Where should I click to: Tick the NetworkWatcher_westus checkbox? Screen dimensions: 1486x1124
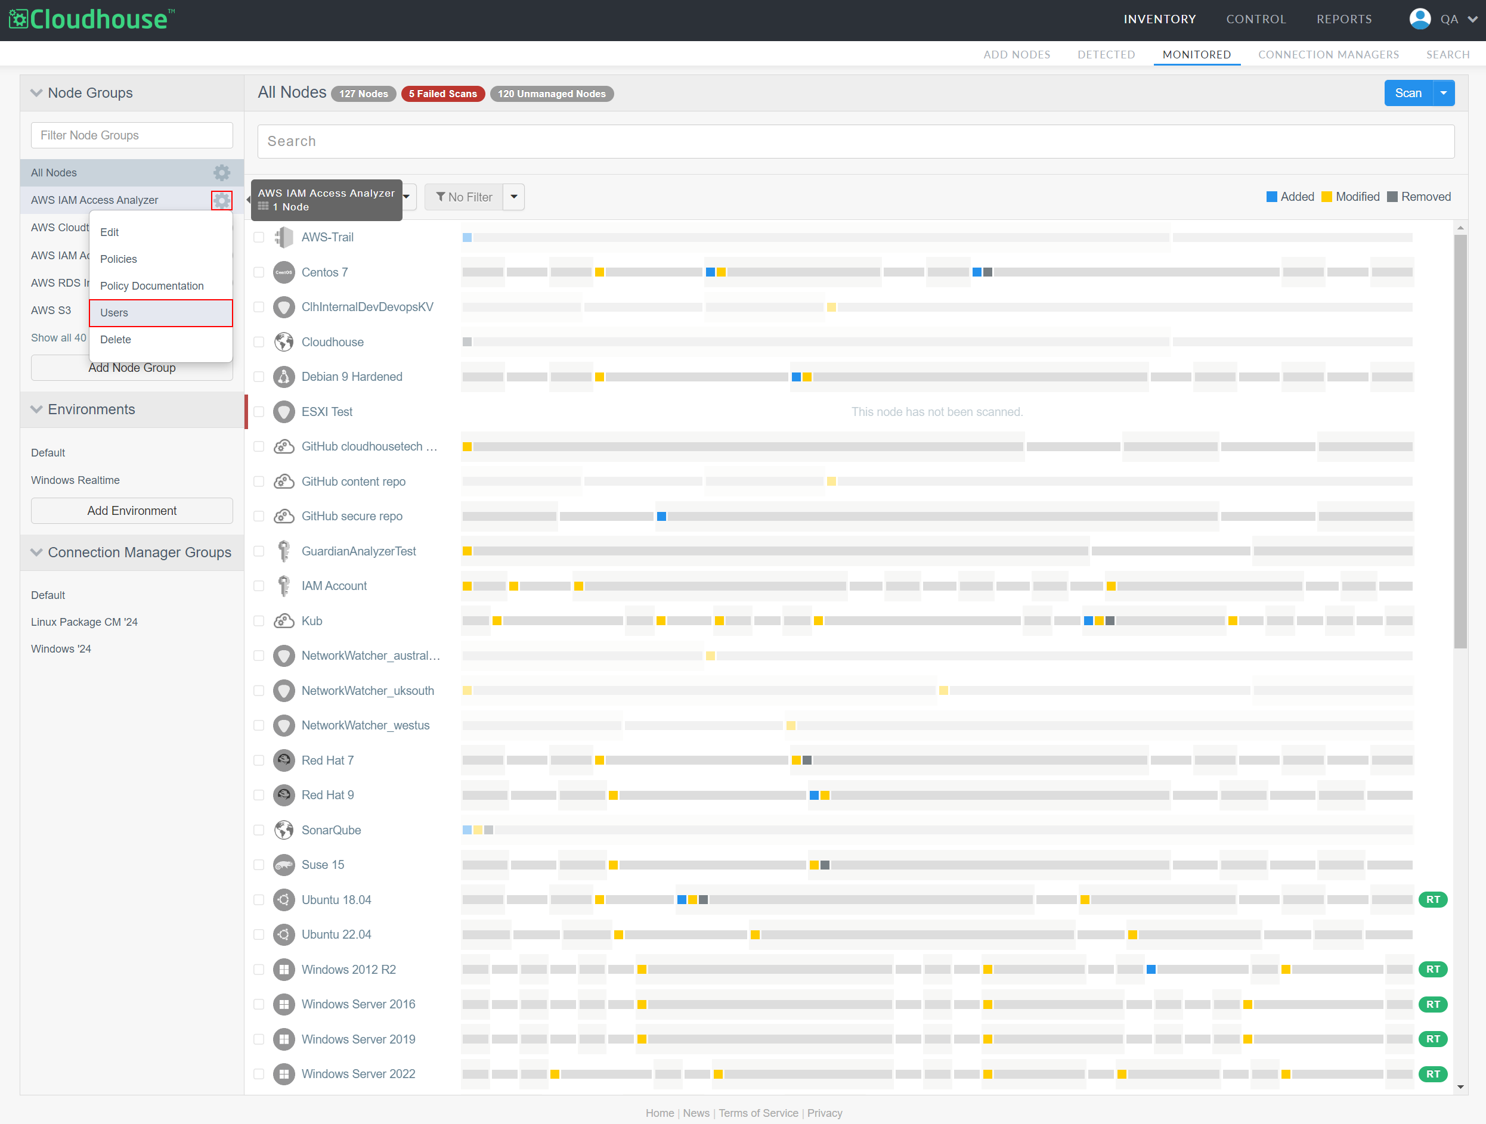click(x=259, y=725)
